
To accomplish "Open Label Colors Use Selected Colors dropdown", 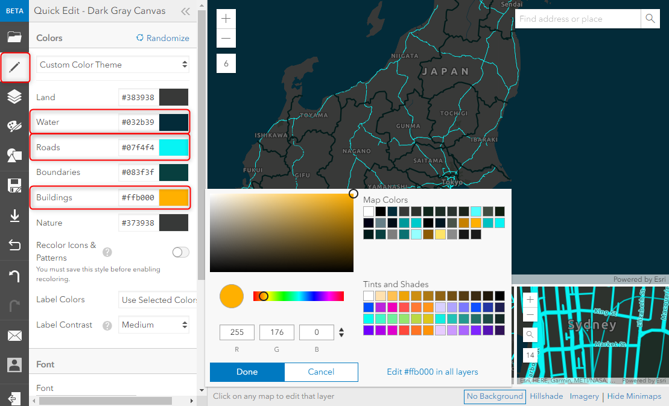I will point(157,300).
